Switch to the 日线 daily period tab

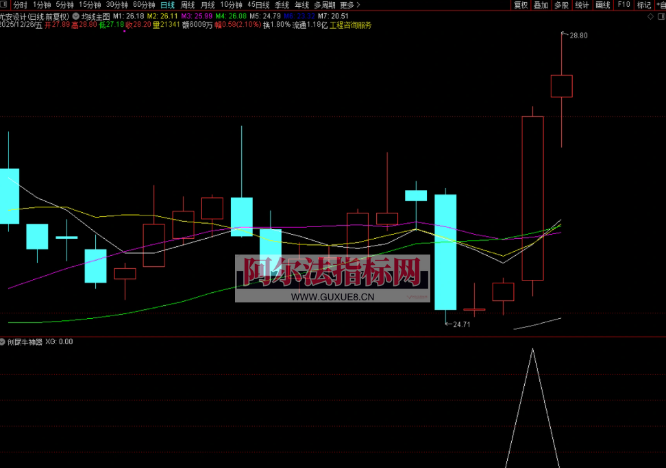click(167, 5)
